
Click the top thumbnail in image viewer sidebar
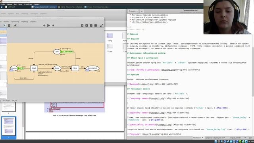3,32
